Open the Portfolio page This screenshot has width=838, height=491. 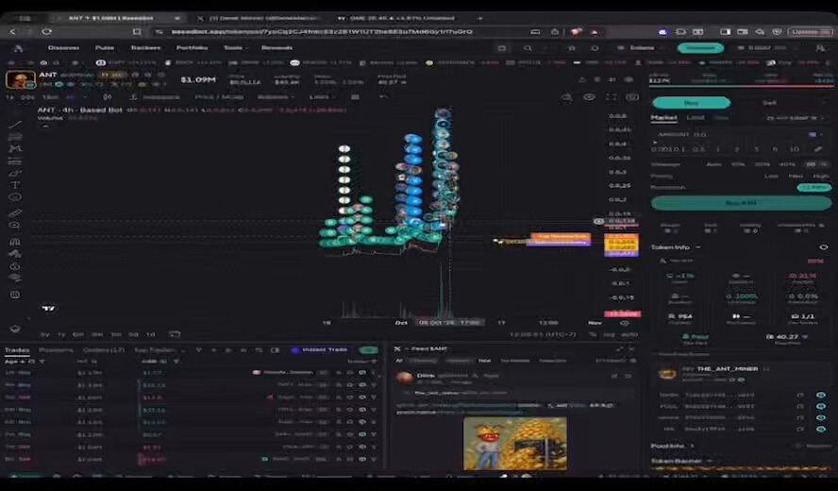[192, 47]
